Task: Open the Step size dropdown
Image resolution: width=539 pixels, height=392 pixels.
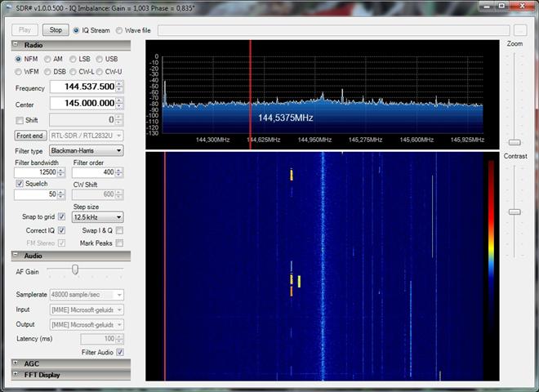Action: 97,217
